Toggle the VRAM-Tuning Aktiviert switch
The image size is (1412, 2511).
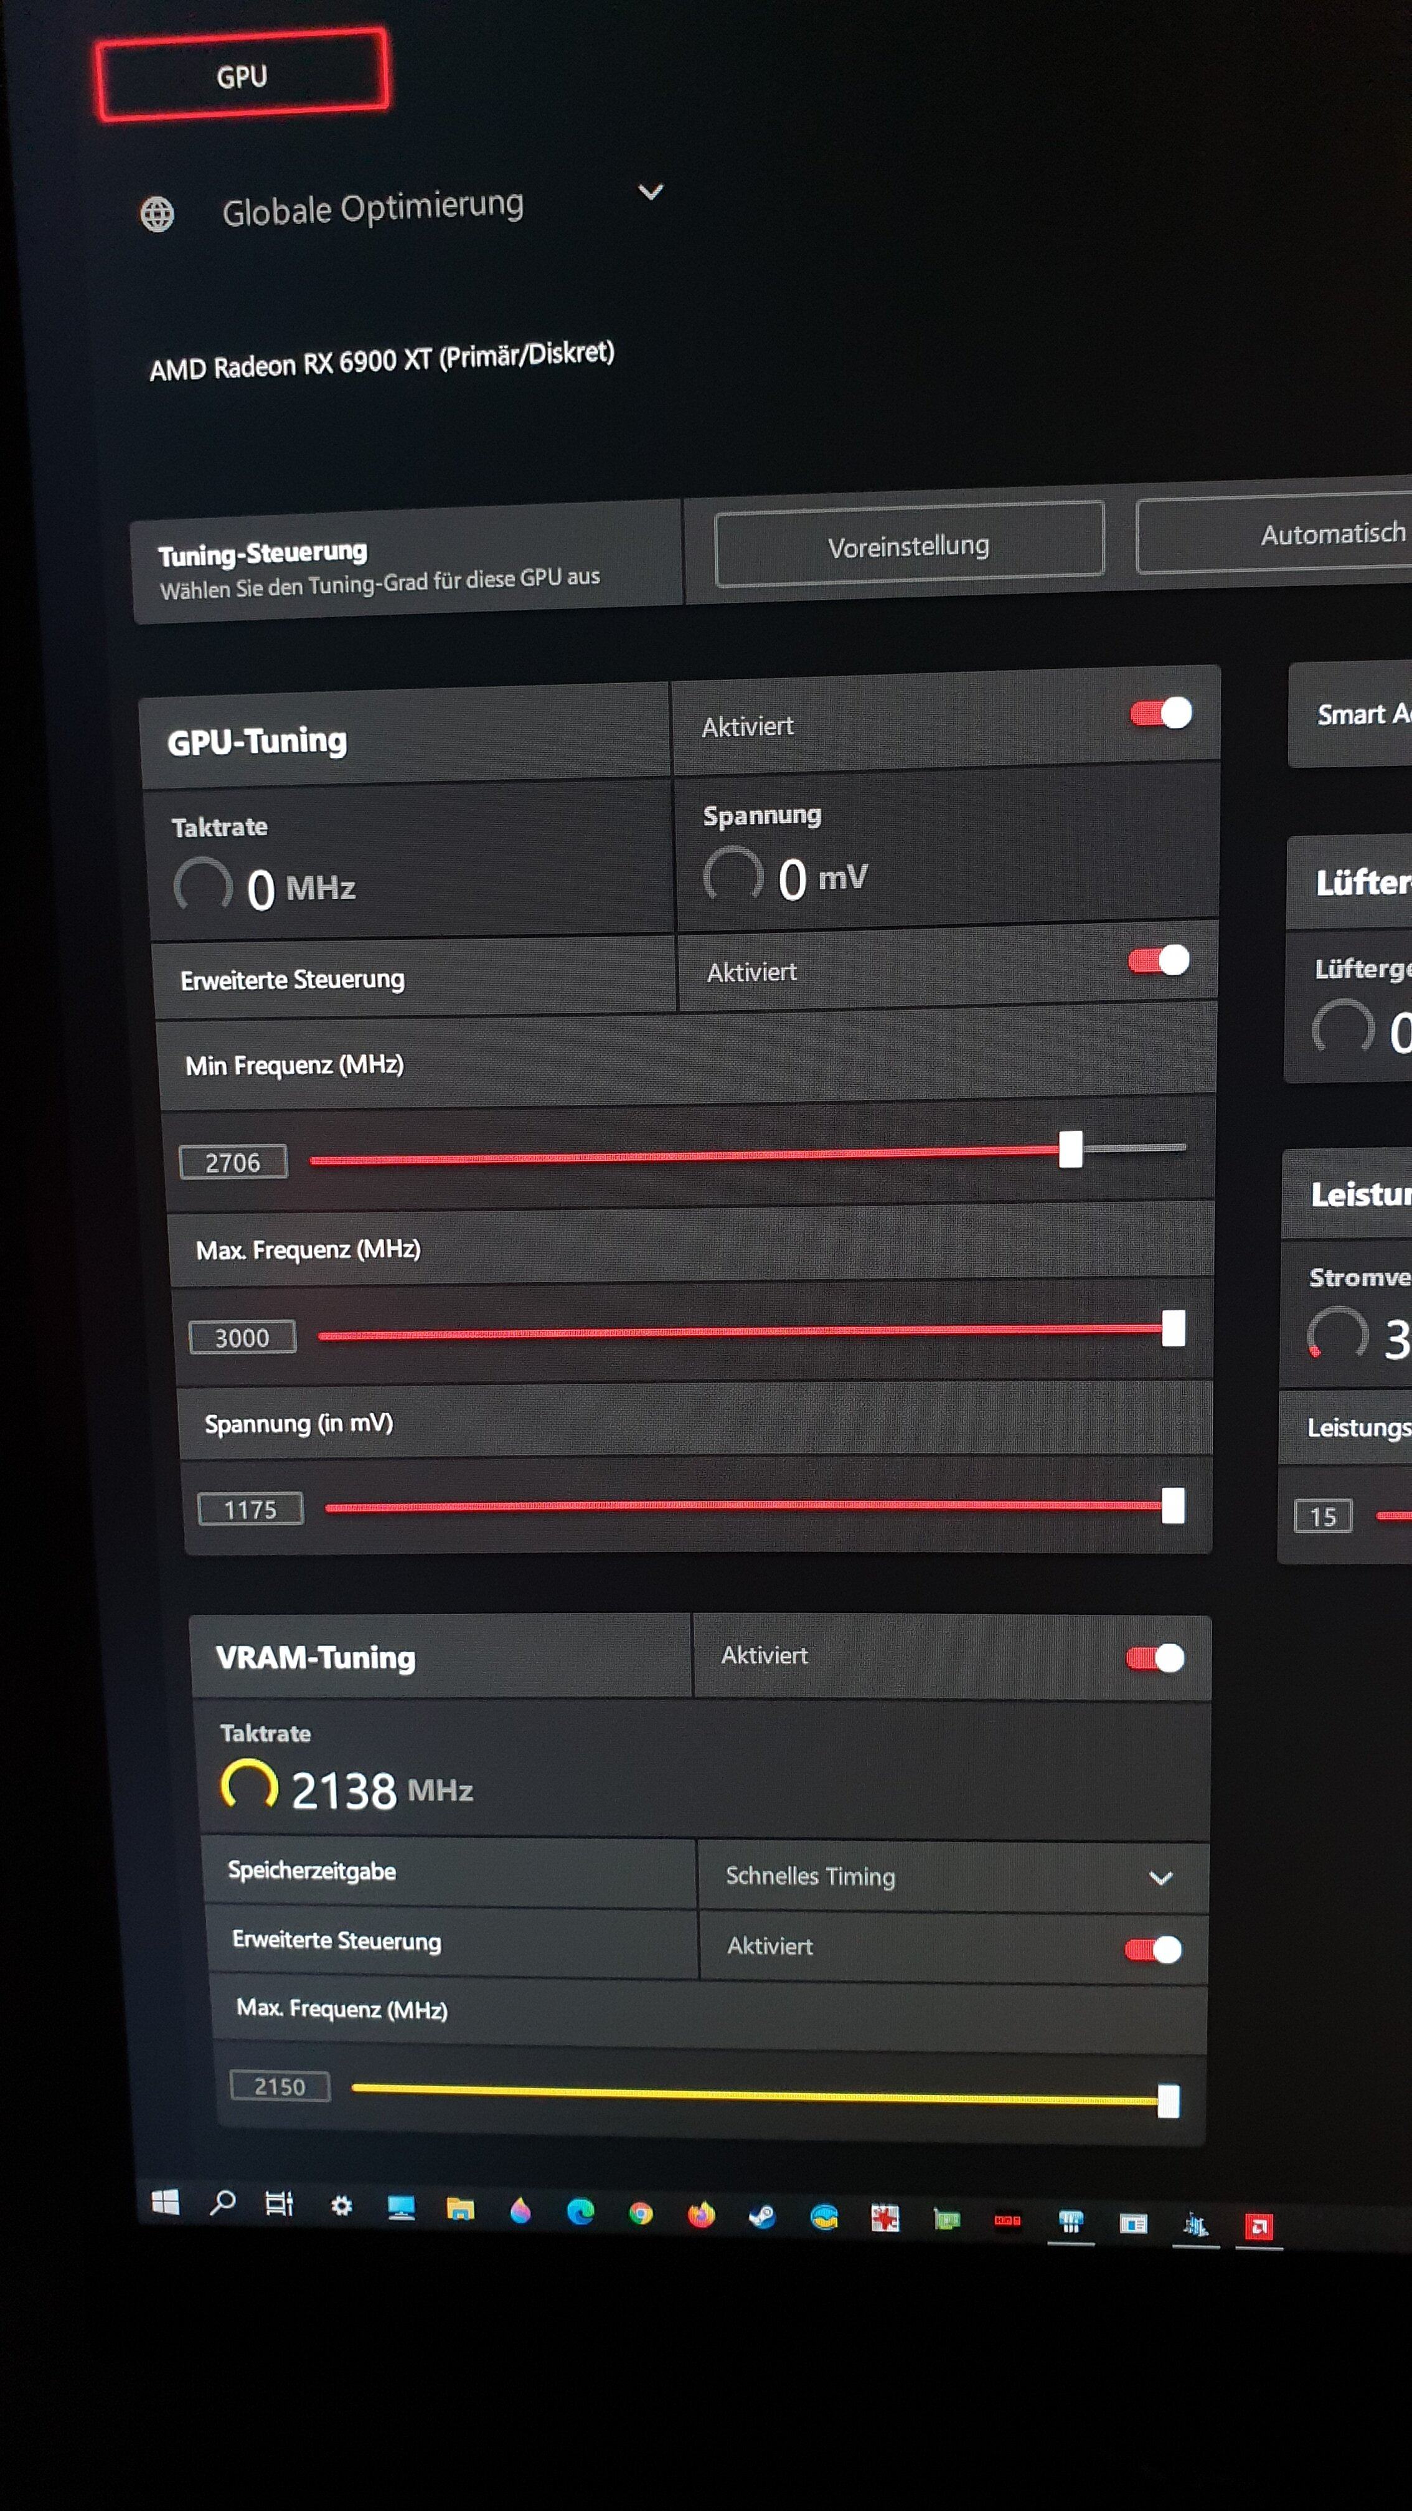pos(1155,1658)
